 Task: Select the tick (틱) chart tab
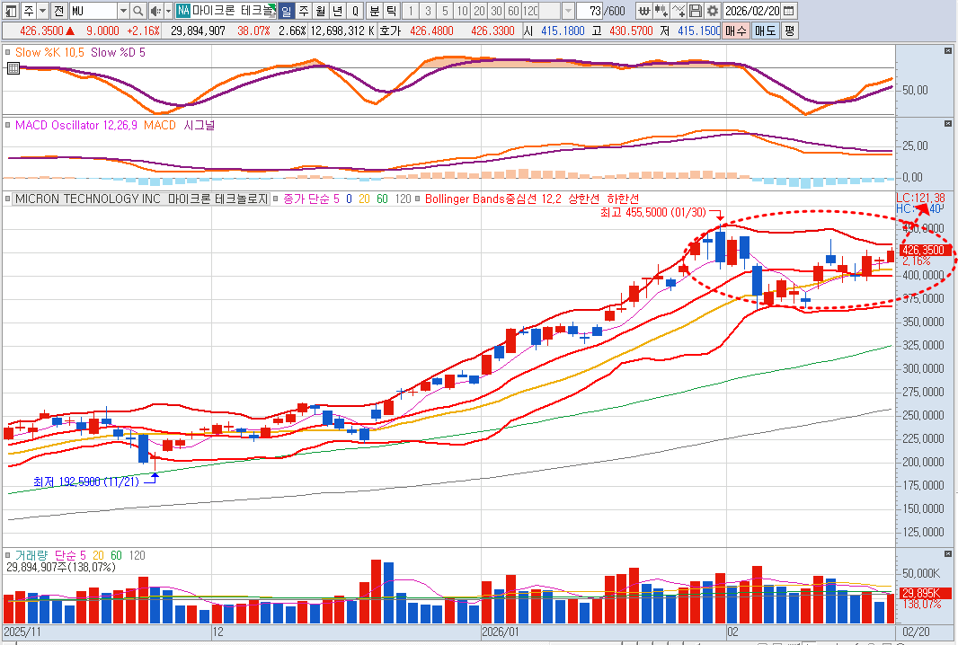(391, 11)
